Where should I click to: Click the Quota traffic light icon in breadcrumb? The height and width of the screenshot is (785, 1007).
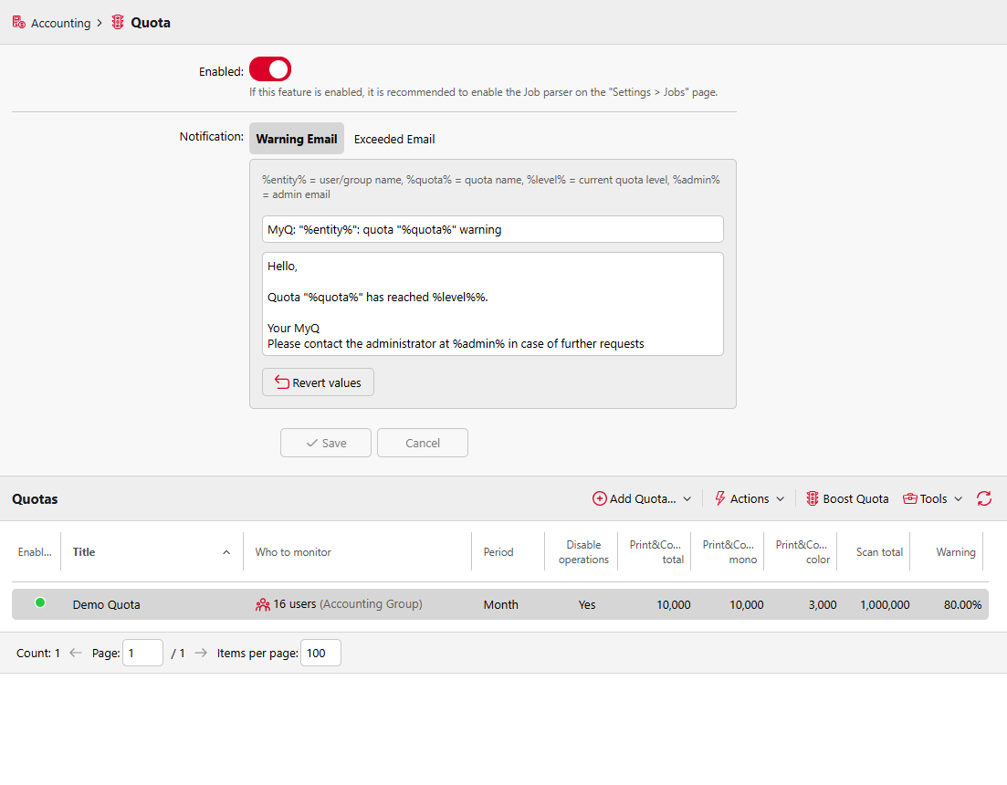click(118, 23)
